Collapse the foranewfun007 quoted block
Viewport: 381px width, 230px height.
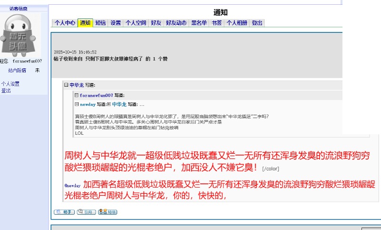(76, 95)
